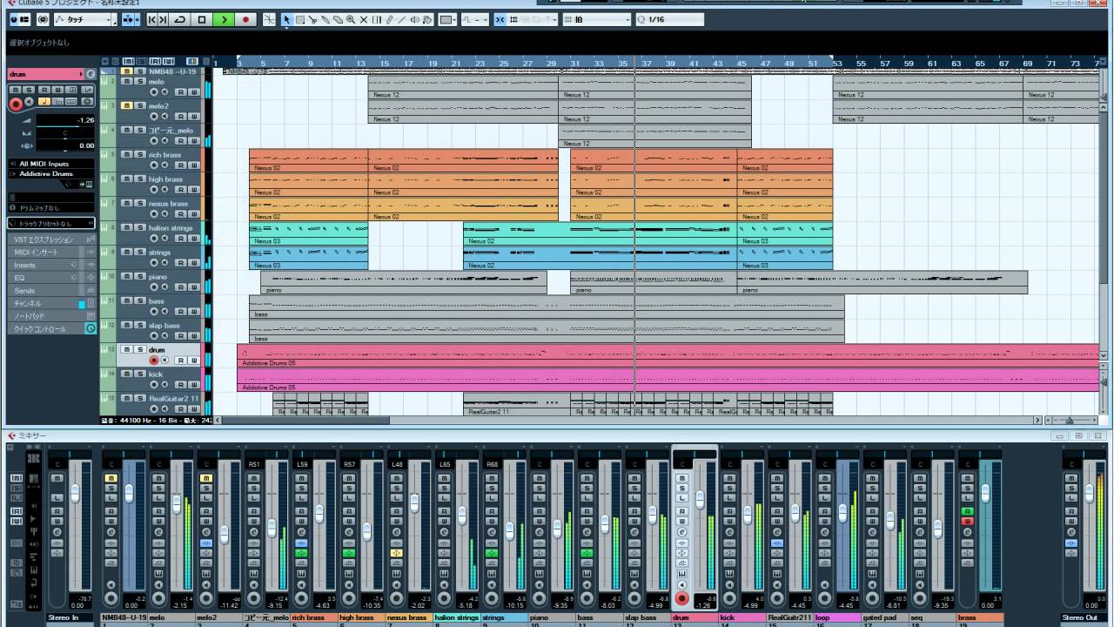Image resolution: width=1114 pixels, height=627 pixels.
Task: Select the Play speaker tool
Action: 414,19
